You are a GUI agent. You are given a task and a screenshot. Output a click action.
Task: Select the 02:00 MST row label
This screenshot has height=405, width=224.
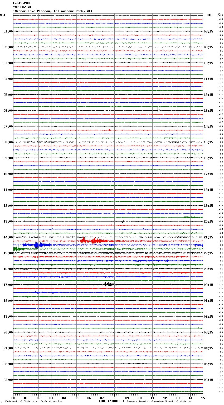click(8, 47)
